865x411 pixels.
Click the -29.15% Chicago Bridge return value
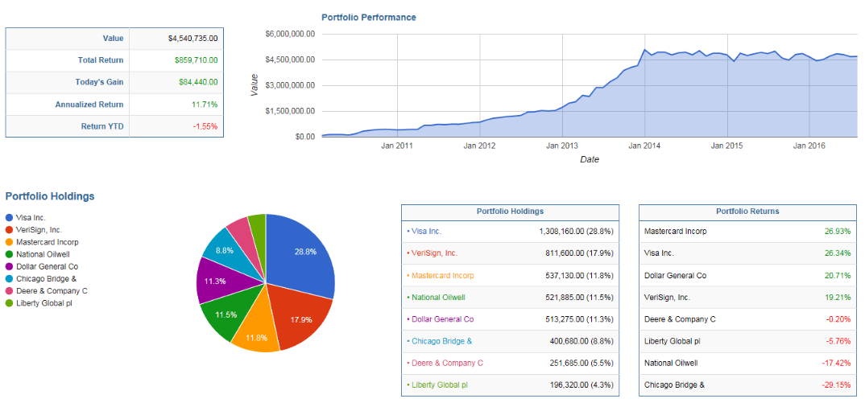point(837,385)
